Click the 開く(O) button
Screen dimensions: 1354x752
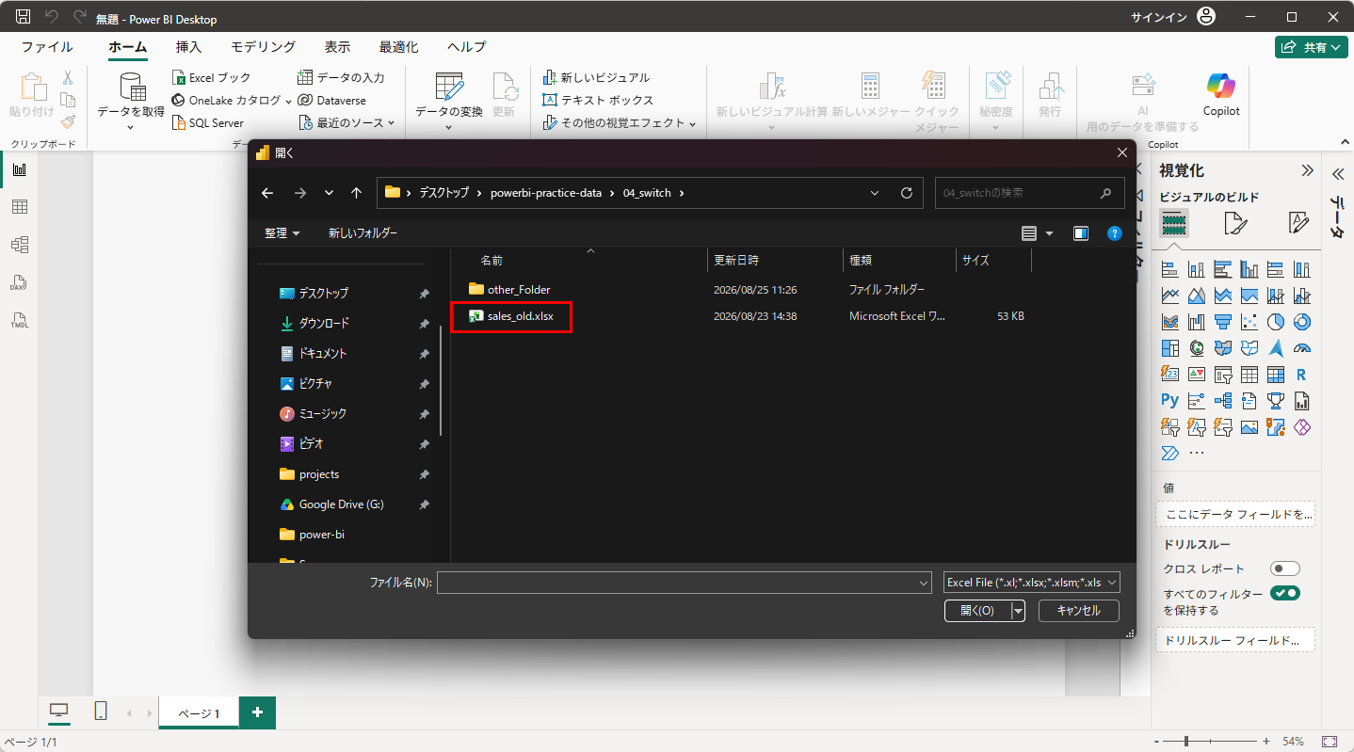tap(977, 611)
